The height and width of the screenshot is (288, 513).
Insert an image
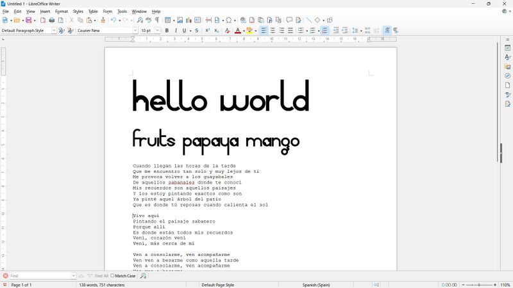(180, 20)
